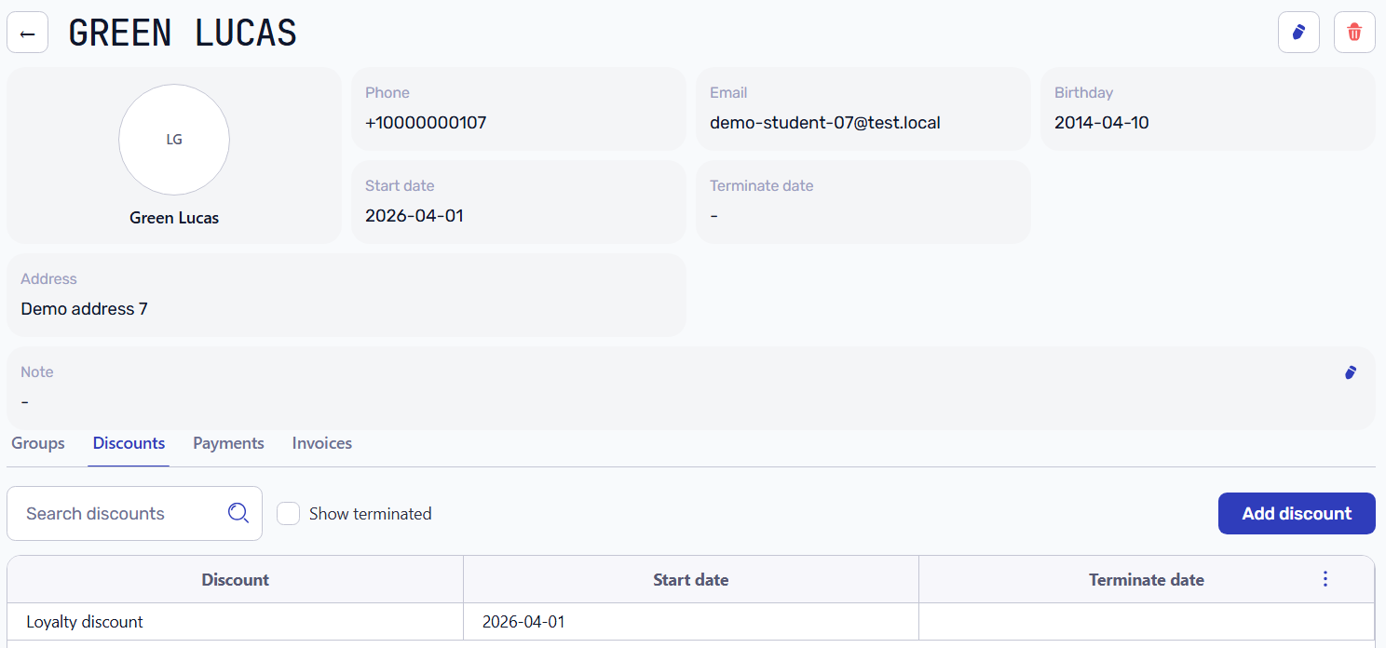Click the GREEN LUCAS page title
Screen dimensions: 1386x648
tap(183, 33)
